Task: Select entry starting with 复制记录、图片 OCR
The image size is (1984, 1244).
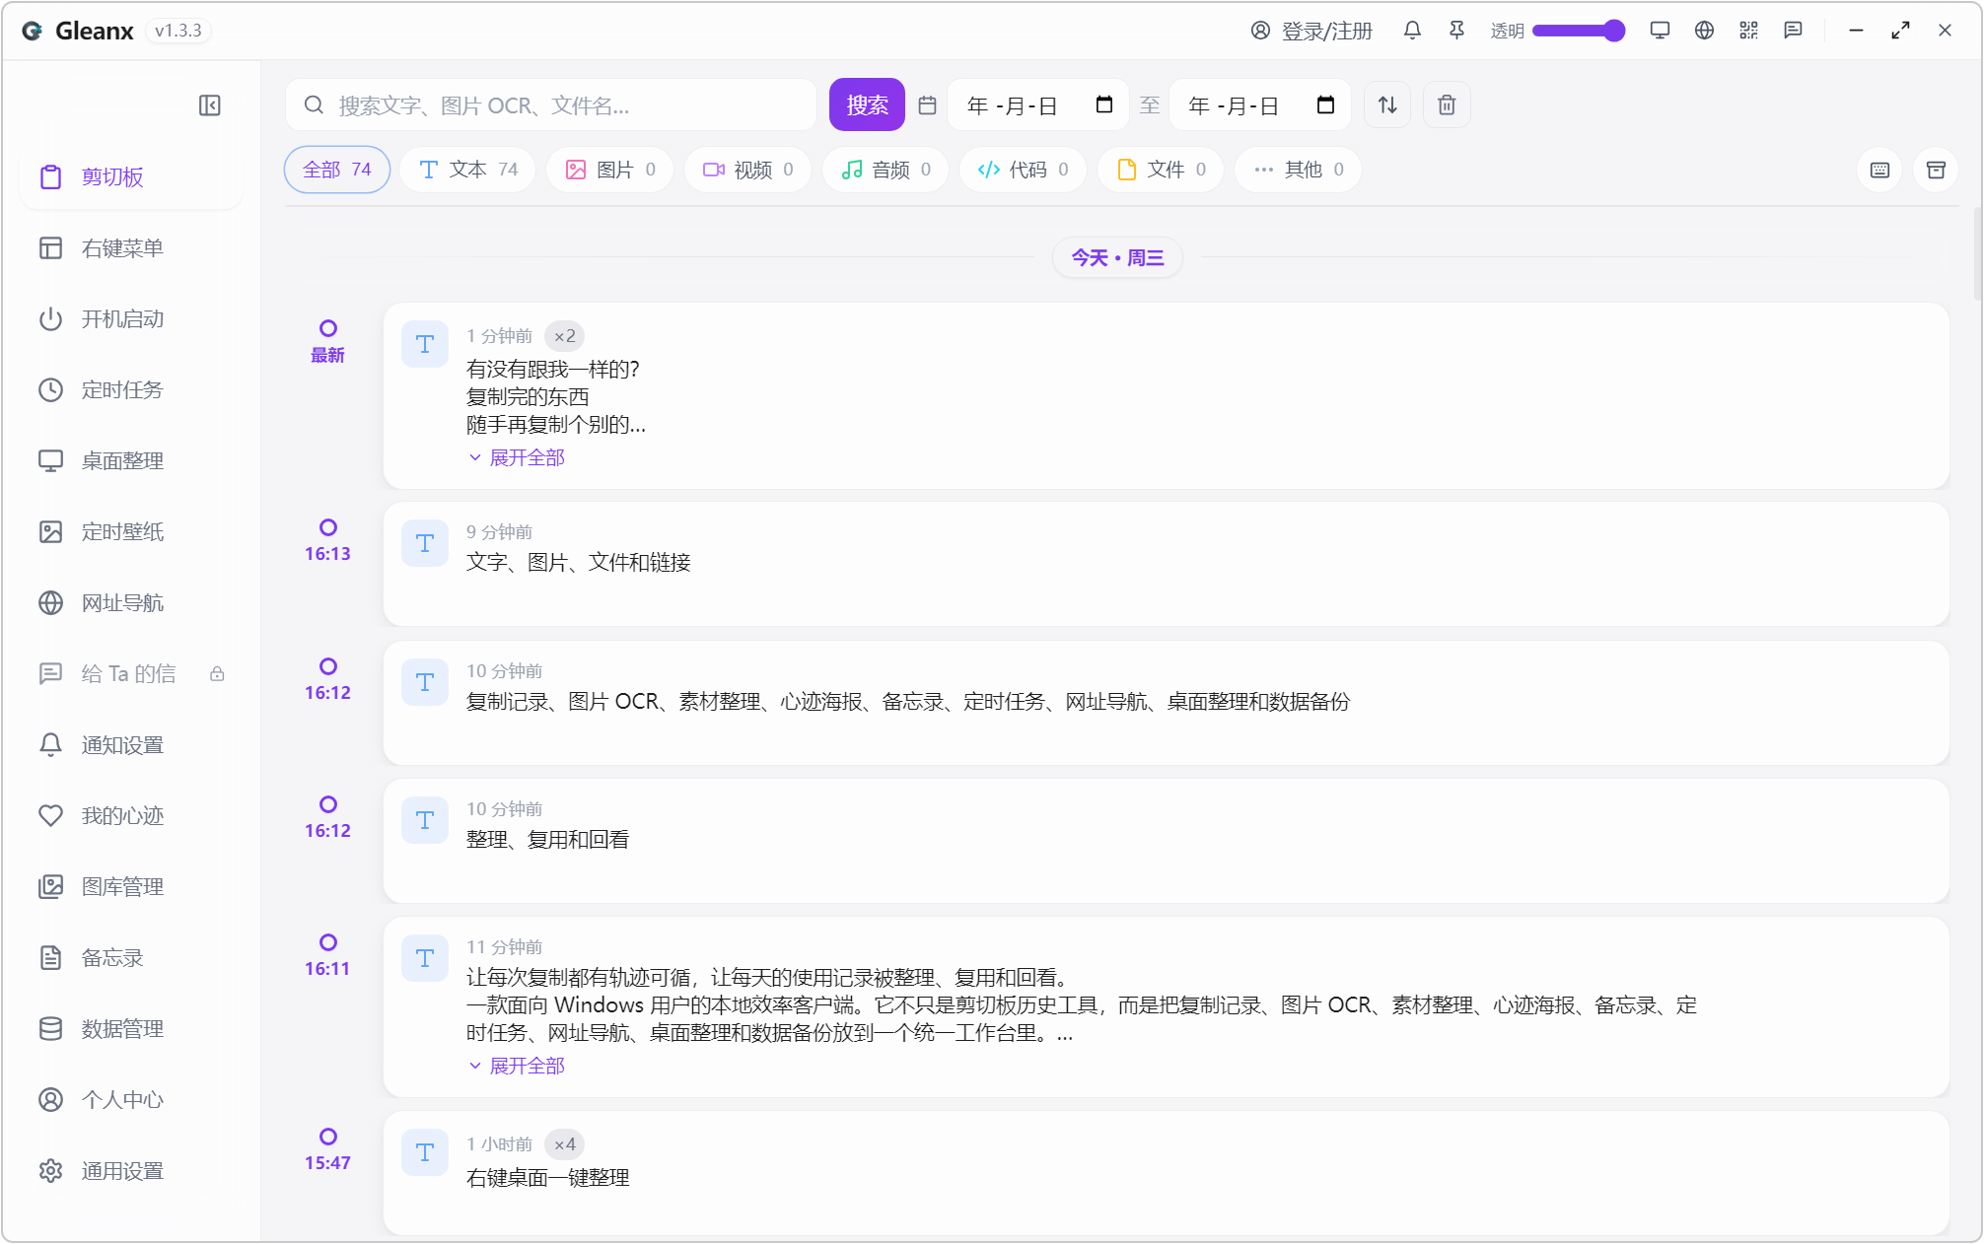Action: click(x=1166, y=703)
